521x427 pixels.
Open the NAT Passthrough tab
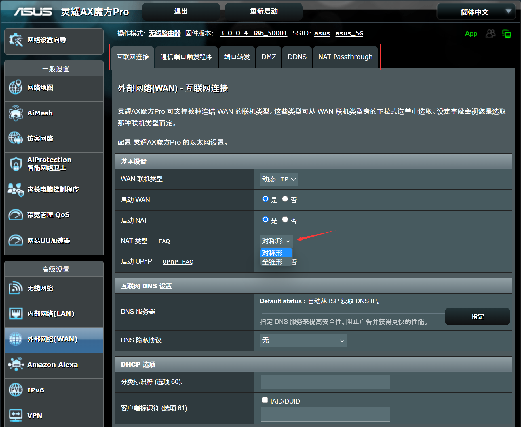click(x=345, y=57)
